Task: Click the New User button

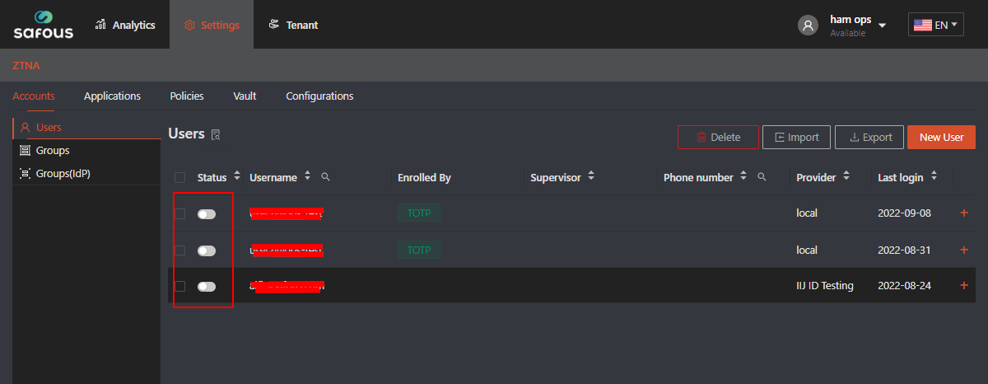Action: coord(941,138)
